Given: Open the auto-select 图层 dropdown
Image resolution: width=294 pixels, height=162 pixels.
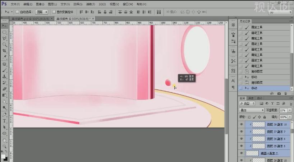Looking at the screenshot, I should point(41,12).
